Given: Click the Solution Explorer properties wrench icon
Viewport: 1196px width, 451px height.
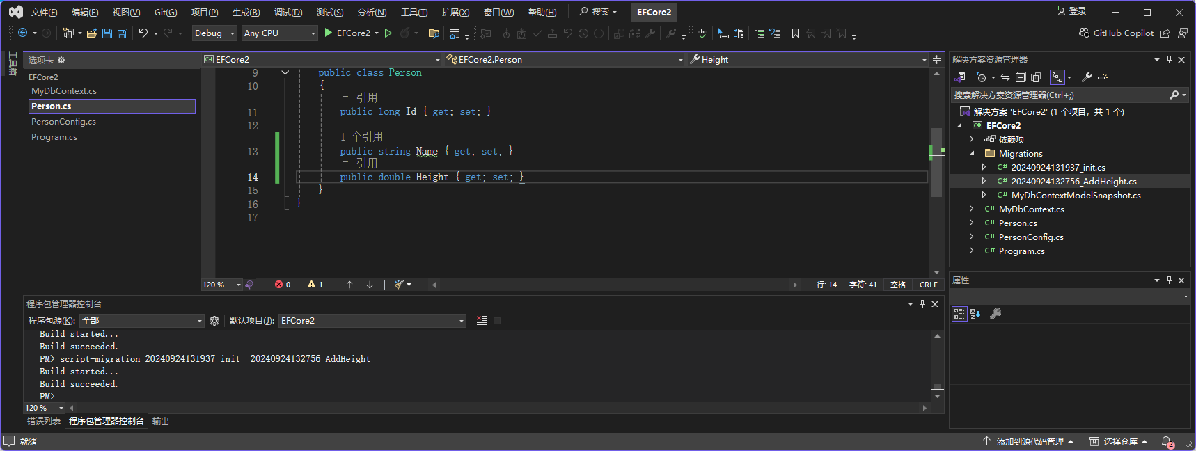Looking at the screenshot, I should [x=1087, y=77].
